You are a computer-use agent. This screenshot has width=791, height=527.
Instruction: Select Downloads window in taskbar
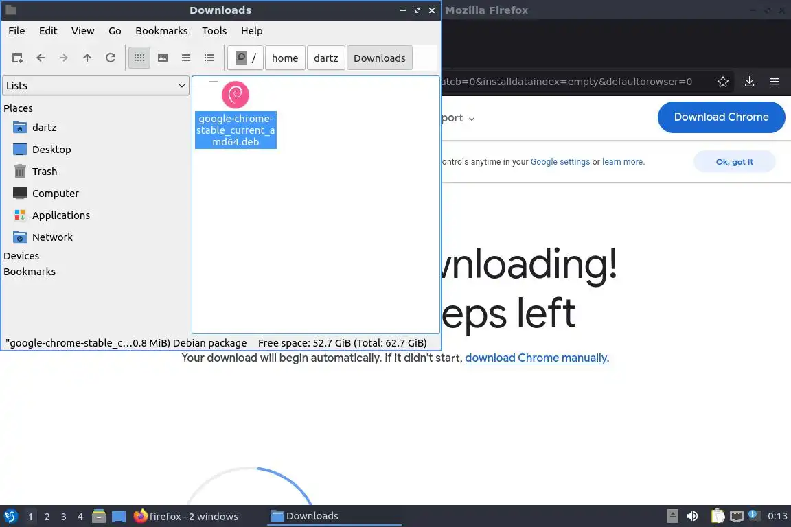point(334,517)
